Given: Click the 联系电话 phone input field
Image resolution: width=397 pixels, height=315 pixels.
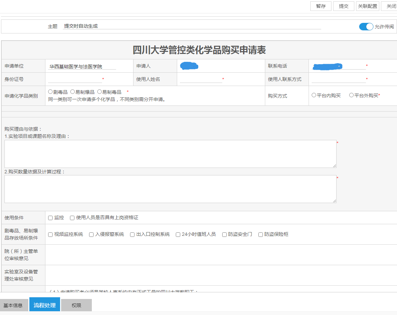Looking at the screenshot, I should pyautogui.click(x=339, y=66).
